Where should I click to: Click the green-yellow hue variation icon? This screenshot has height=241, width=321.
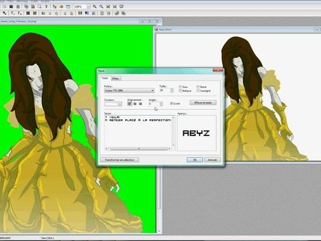(x=80, y=13)
